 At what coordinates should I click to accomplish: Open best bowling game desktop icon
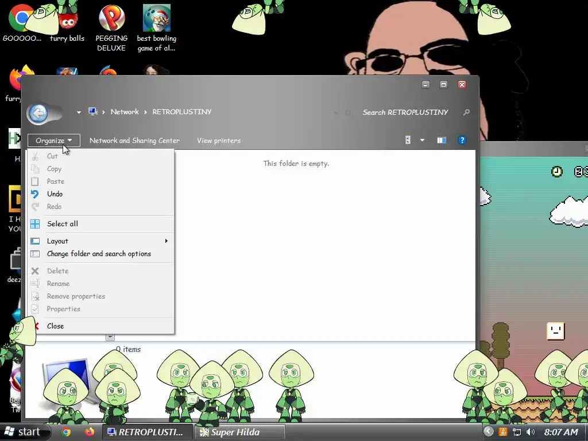(x=156, y=28)
